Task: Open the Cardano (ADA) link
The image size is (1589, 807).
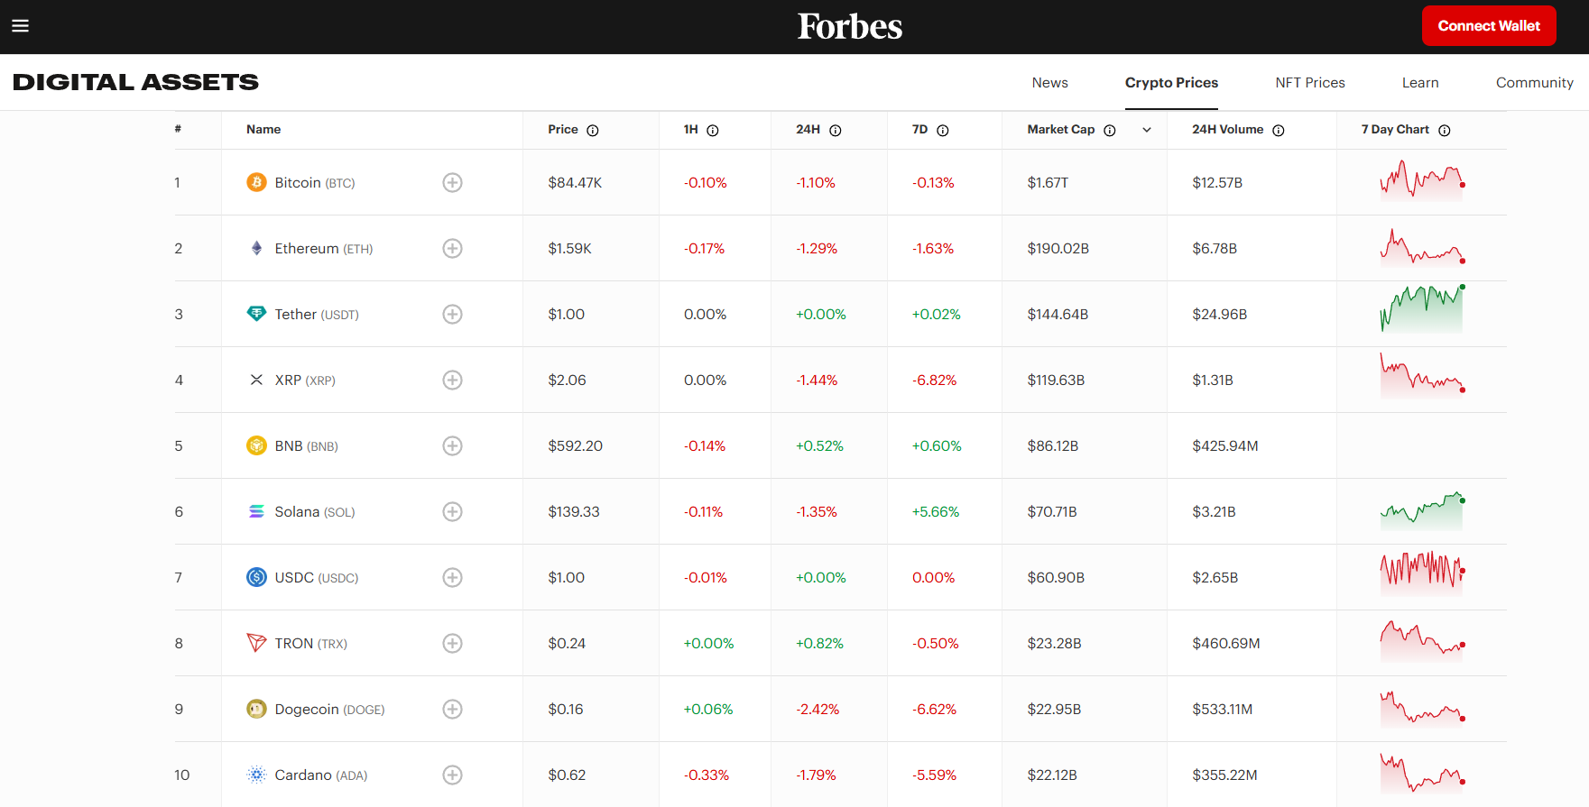Action: tap(321, 775)
